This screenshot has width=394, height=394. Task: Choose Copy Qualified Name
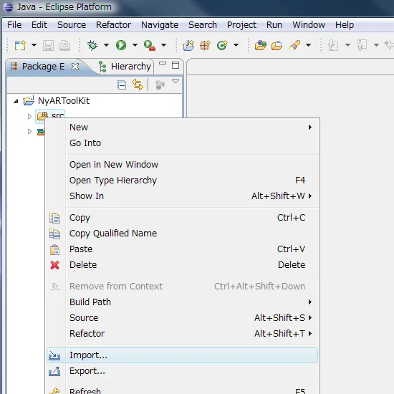coord(182,234)
